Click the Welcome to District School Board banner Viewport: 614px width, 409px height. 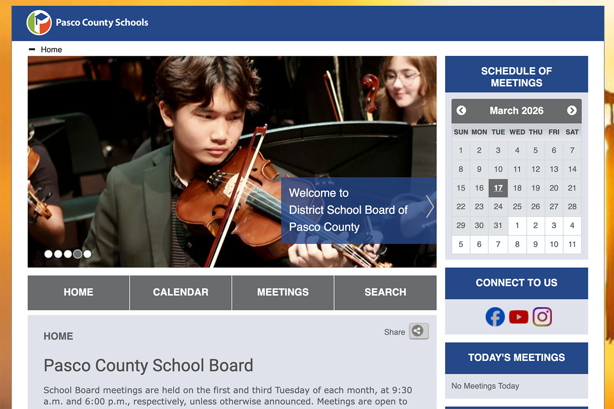[x=349, y=210]
